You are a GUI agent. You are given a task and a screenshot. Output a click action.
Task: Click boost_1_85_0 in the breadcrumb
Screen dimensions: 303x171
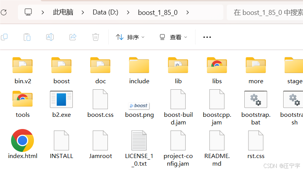pyautogui.click(x=158, y=13)
